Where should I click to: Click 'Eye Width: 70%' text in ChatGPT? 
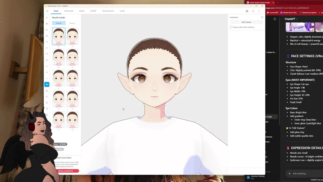tap(298, 91)
